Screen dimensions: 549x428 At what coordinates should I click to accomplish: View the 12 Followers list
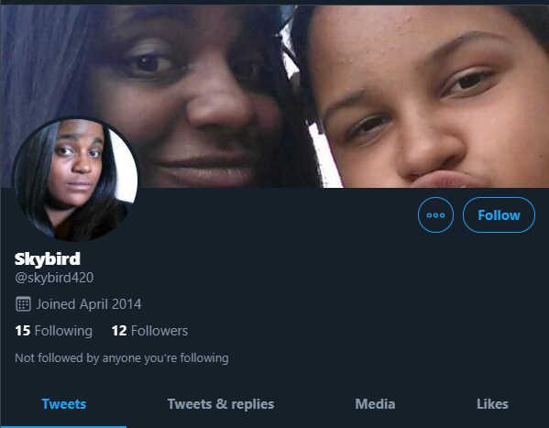tap(149, 331)
